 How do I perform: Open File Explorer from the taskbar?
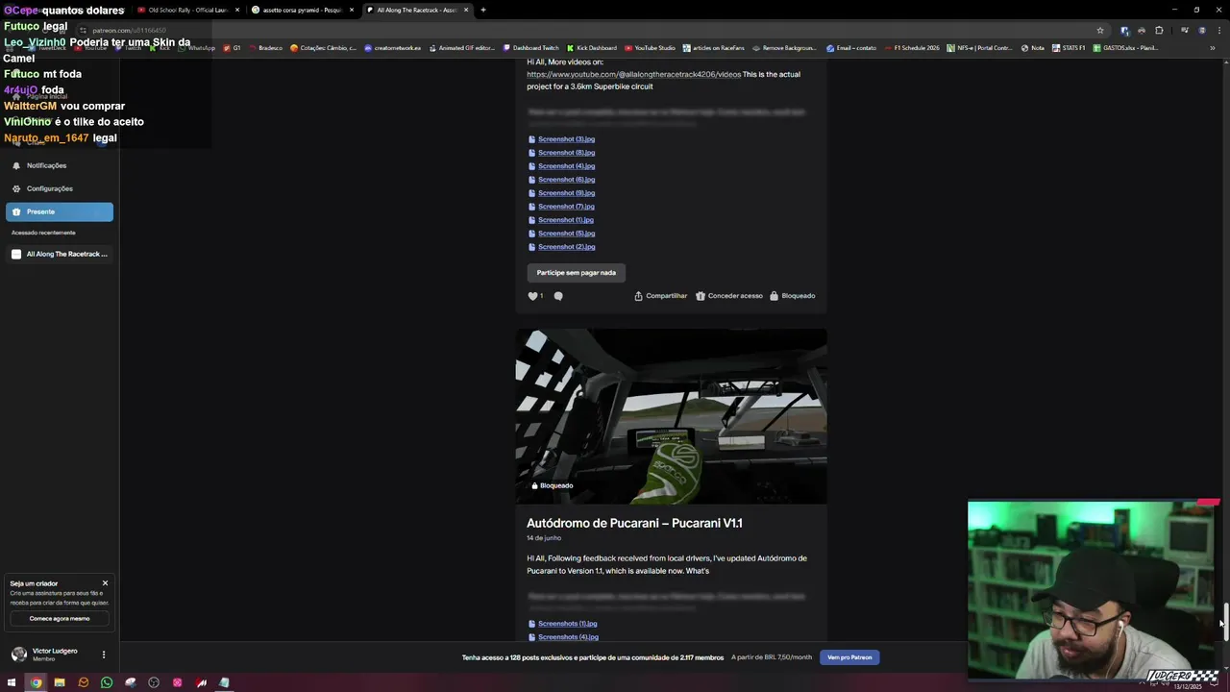[x=60, y=683]
